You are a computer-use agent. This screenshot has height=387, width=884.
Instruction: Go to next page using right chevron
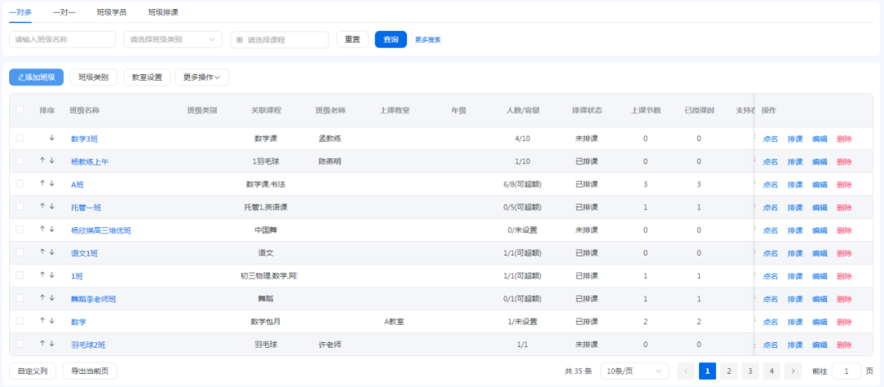[x=792, y=371]
